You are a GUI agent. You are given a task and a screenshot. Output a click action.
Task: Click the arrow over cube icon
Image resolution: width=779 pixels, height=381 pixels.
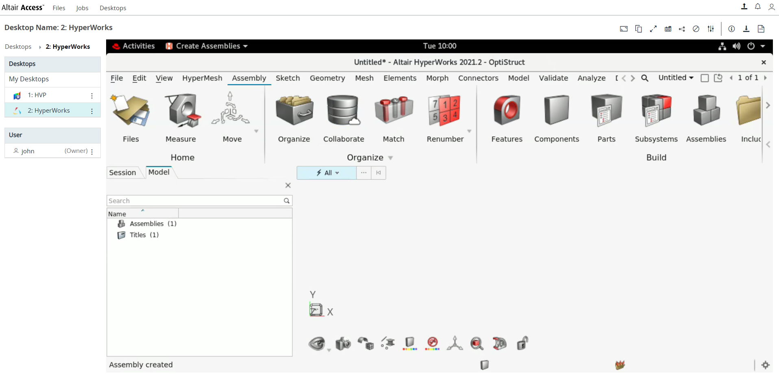click(366, 343)
